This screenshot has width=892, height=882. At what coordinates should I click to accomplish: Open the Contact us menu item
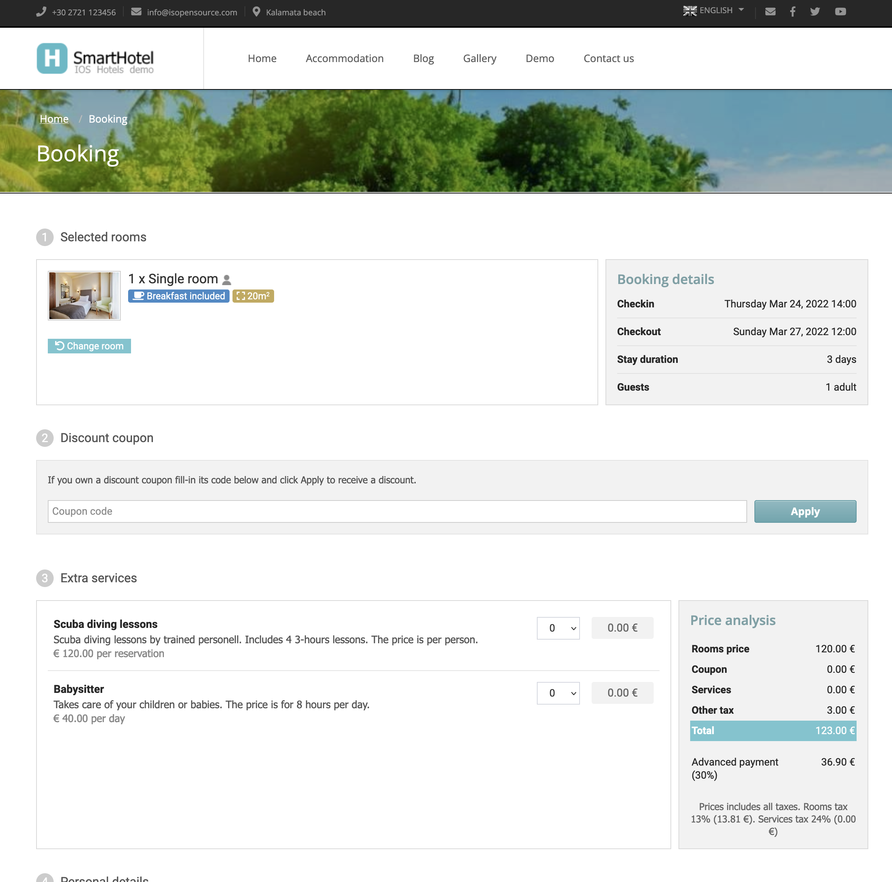point(608,58)
